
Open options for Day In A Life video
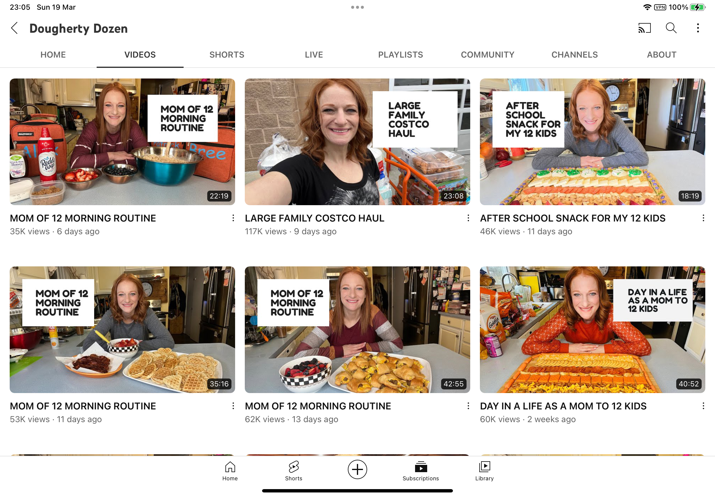703,406
